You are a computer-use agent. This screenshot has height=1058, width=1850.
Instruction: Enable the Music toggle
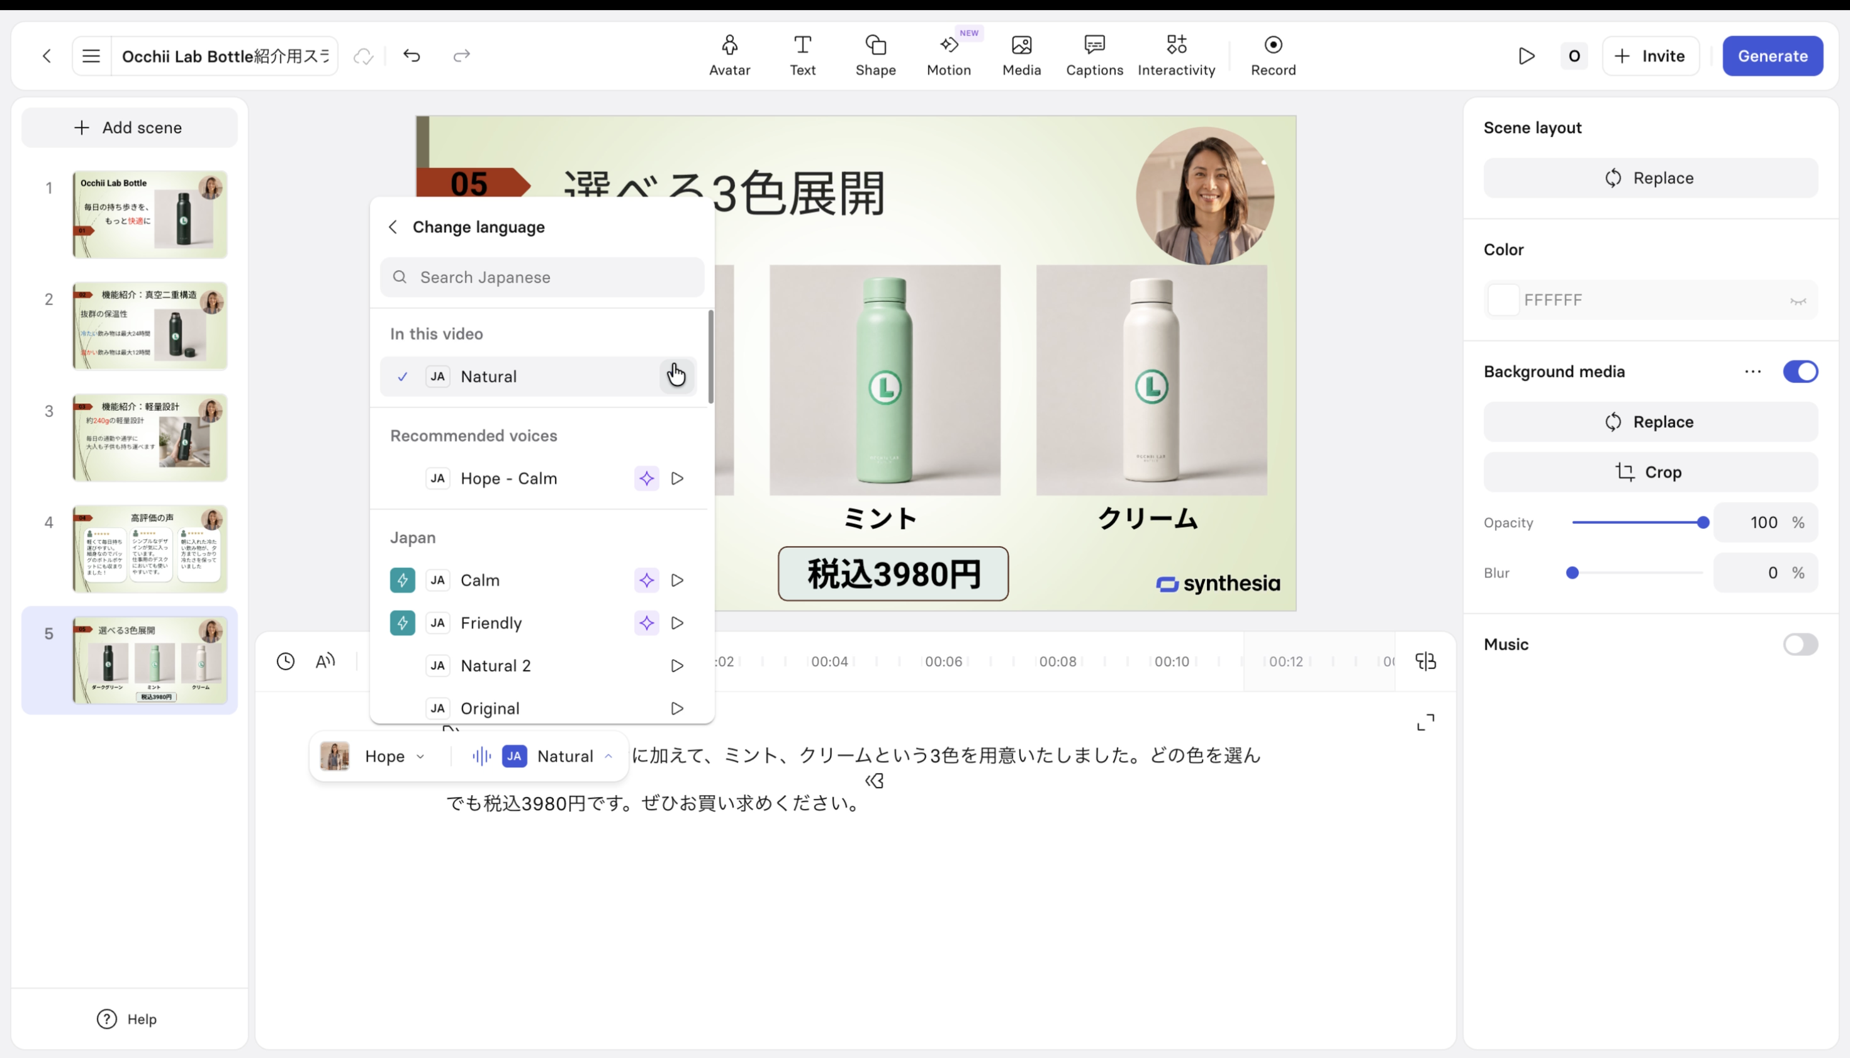click(1800, 644)
